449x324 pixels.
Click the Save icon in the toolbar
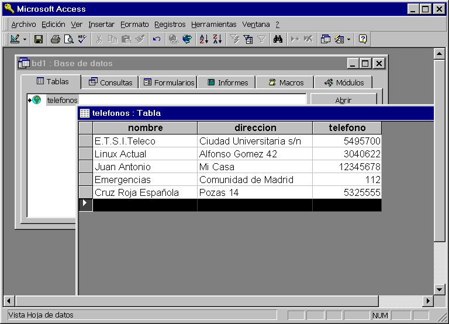point(39,39)
